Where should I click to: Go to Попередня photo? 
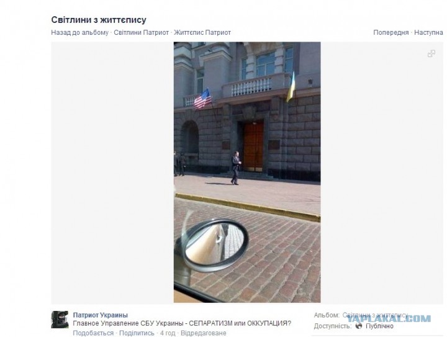point(391,32)
